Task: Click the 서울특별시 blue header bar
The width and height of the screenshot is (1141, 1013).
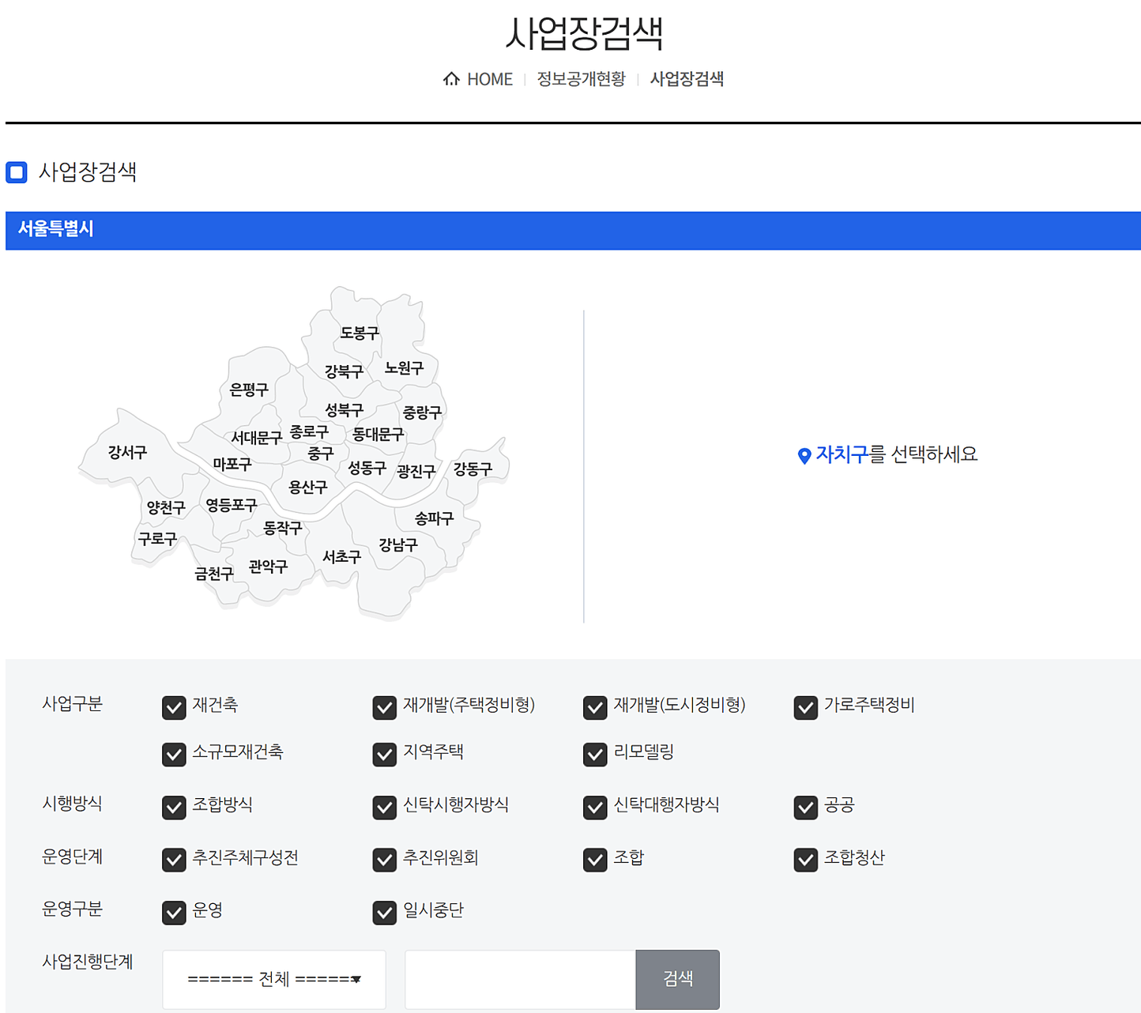Action: coord(573,230)
